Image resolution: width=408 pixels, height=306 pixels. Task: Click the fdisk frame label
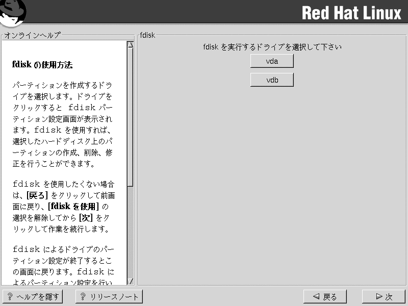(x=147, y=35)
